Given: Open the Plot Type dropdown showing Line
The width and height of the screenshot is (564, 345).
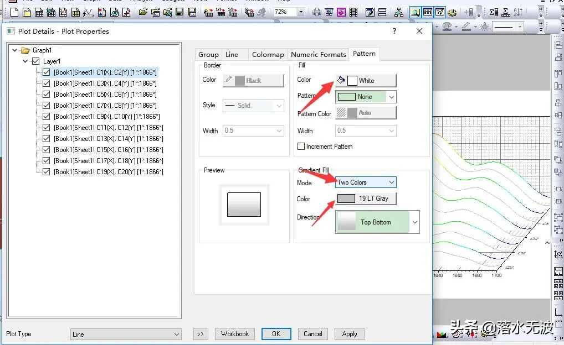Looking at the screenshot, I should (126, 334).
